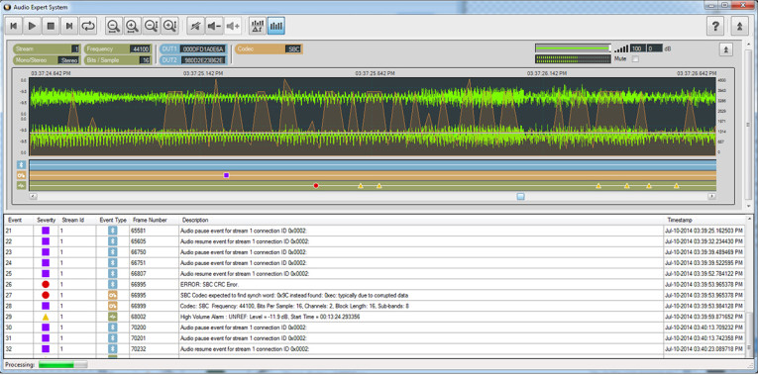Select the purple codec event marker
The width and height of the screenshot is (758, 375).
(226, 175)
